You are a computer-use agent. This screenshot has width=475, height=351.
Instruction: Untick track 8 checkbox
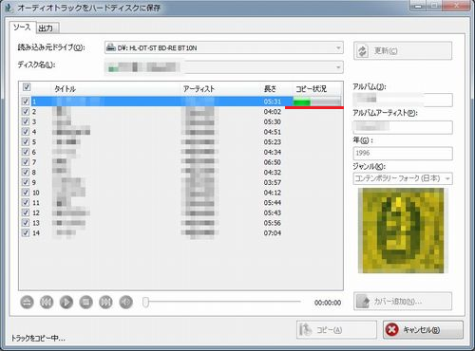[26, 173]
